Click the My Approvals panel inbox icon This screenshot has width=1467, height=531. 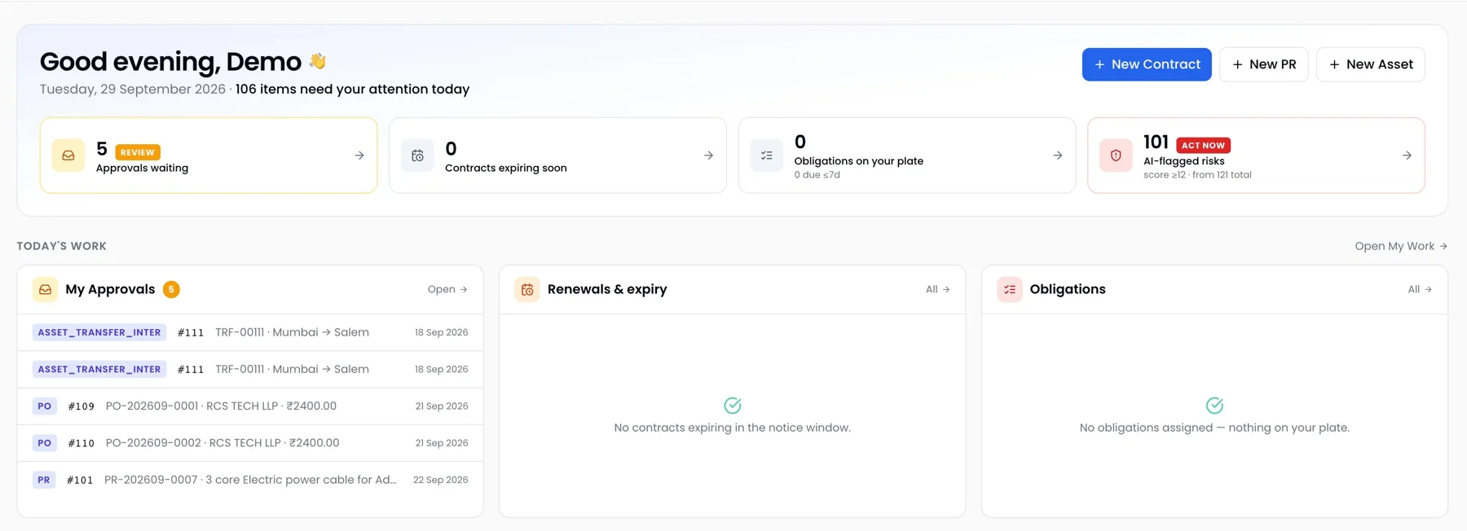(x=46, y=289)
